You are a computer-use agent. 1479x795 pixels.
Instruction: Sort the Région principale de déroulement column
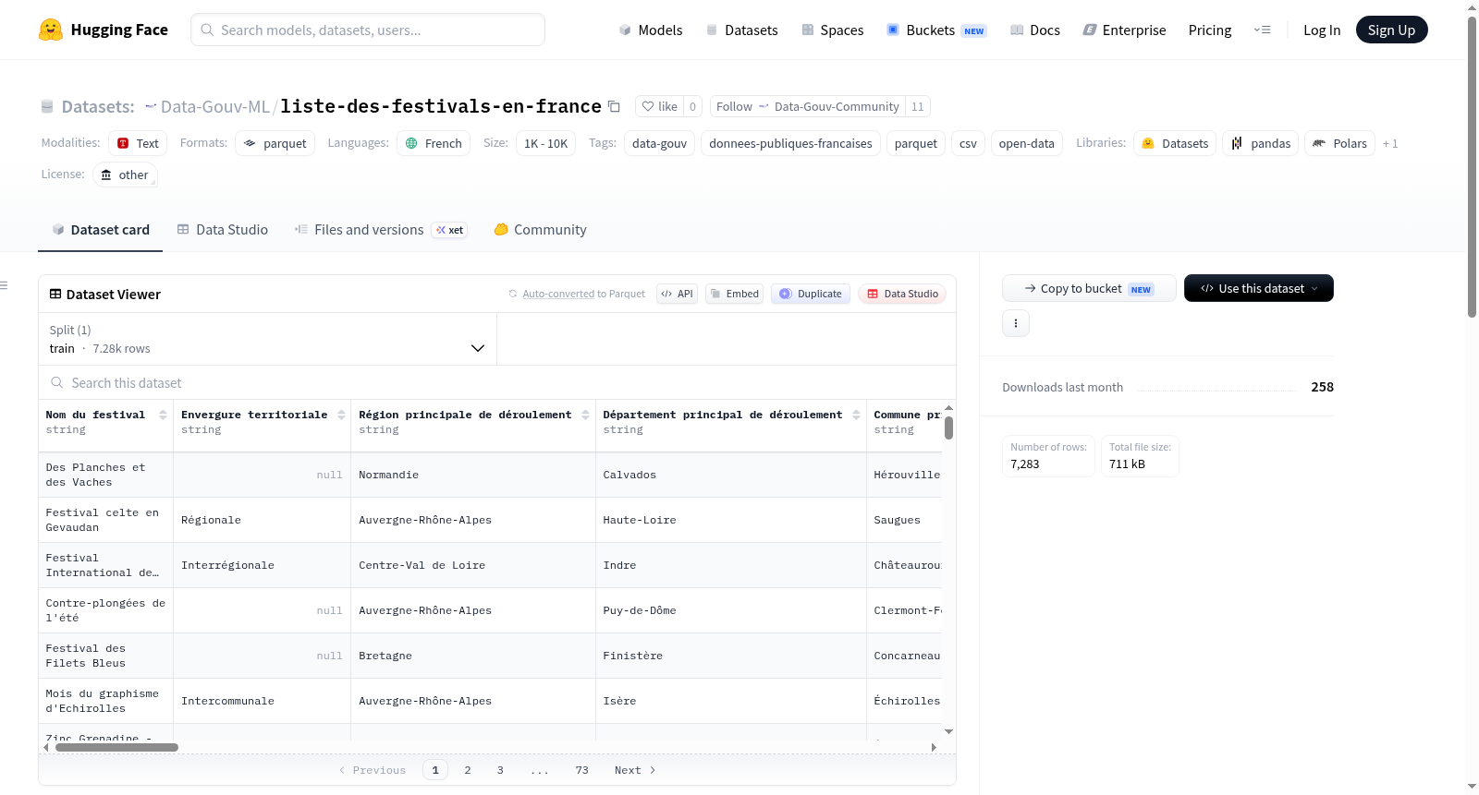585,415
